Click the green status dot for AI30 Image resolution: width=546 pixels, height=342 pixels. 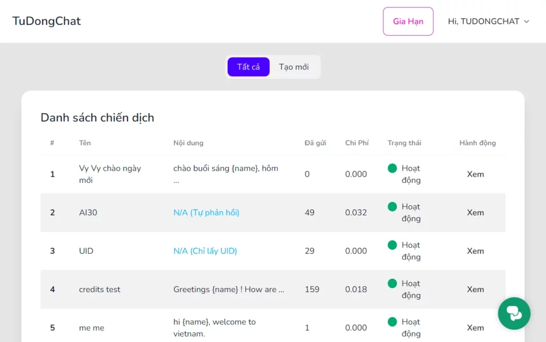tap(392, 206)
